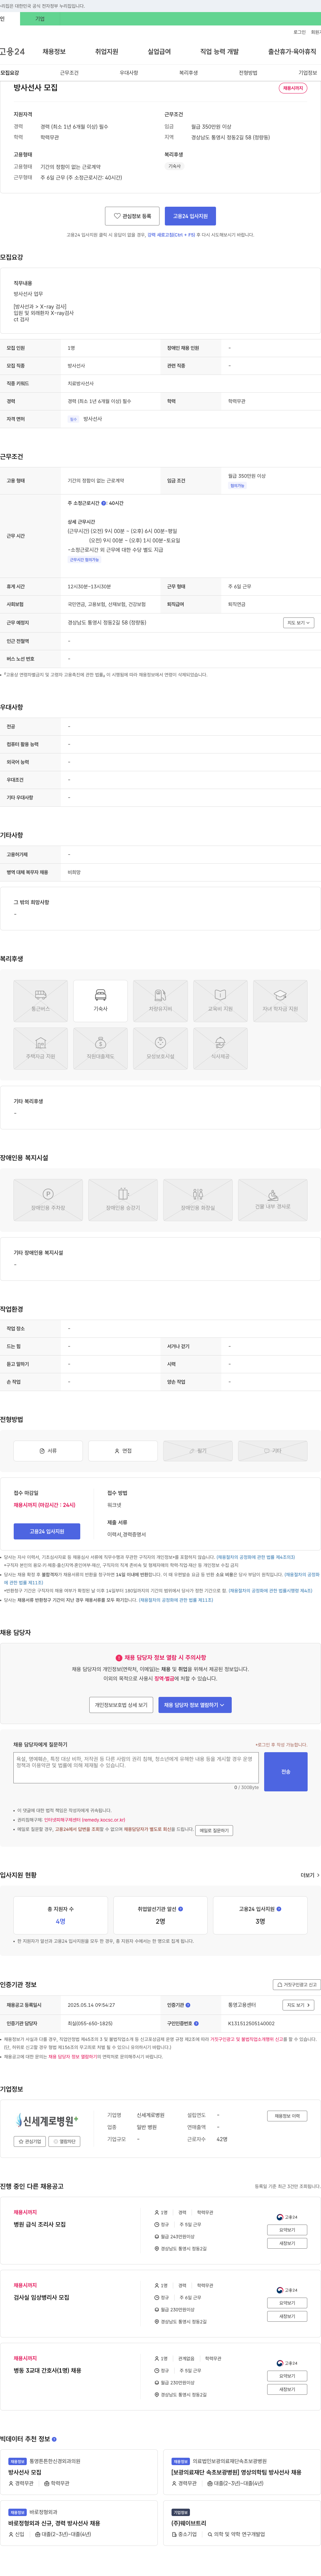Click 개인정보보호법 상세 보기 button
Screen dimensions: 321x2576
[x=122, y=1705]
